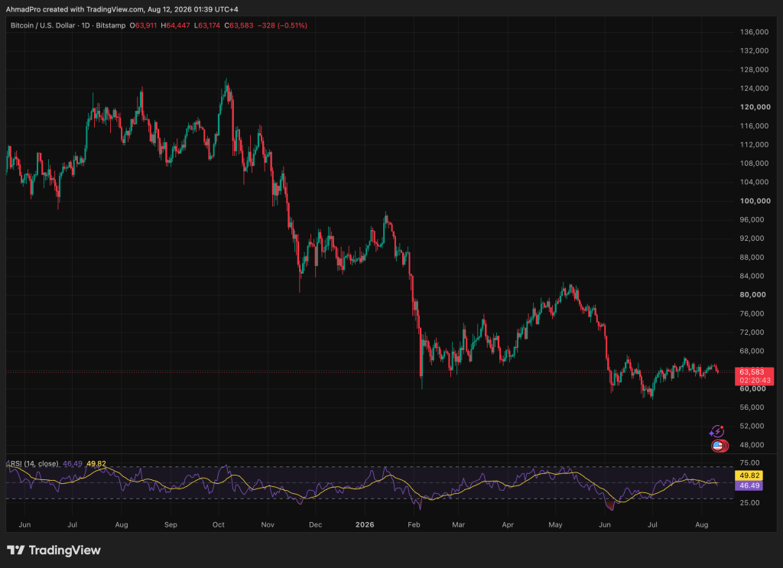Open the US flag economic events icon

coord(719,446)
